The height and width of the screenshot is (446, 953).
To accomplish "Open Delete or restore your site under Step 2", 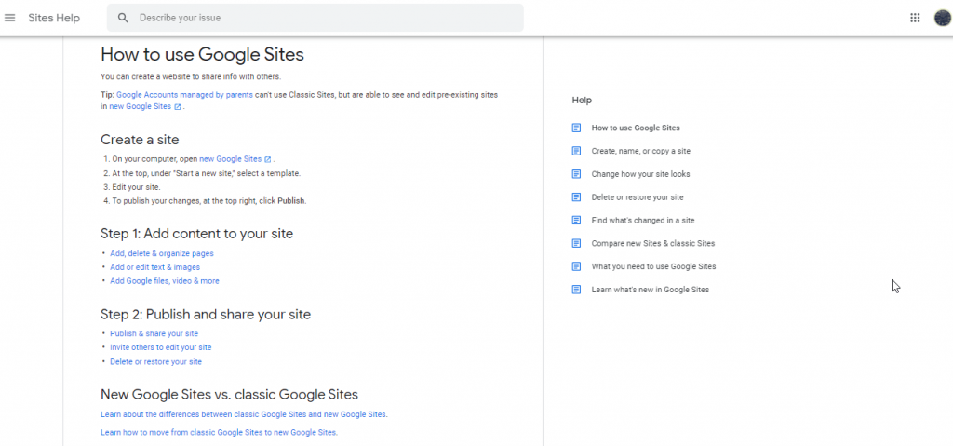I will click(x=155, y=361).
